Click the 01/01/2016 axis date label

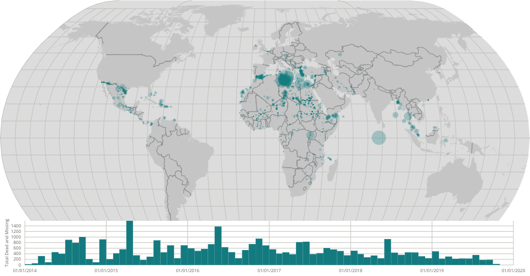click(188, 270)
